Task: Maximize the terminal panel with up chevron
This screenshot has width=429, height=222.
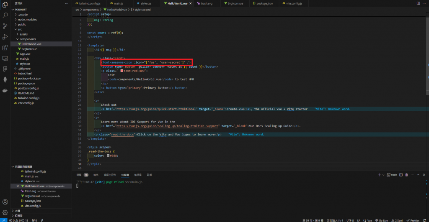Action: click(418, 175)
